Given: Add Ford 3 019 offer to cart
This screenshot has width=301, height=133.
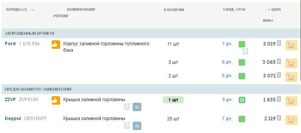Looking at the screenshot, I should [291, 45].
